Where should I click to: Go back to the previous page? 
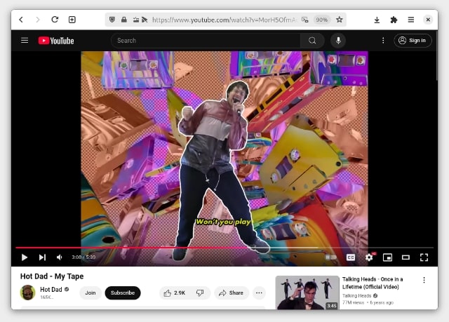point(21,20)
